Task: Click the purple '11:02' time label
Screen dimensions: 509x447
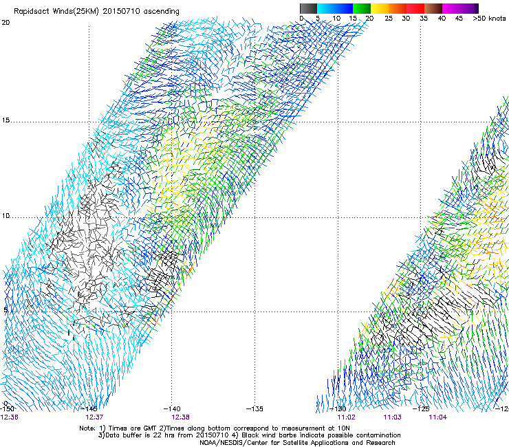Action: click(x=346, y=417)
